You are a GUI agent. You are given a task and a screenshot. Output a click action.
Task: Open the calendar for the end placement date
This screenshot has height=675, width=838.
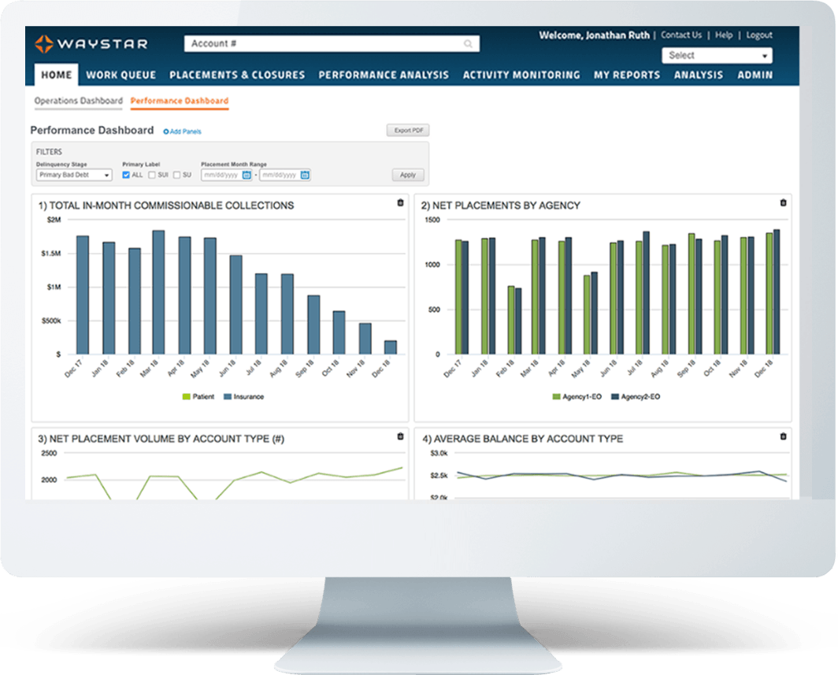(306, 174)
